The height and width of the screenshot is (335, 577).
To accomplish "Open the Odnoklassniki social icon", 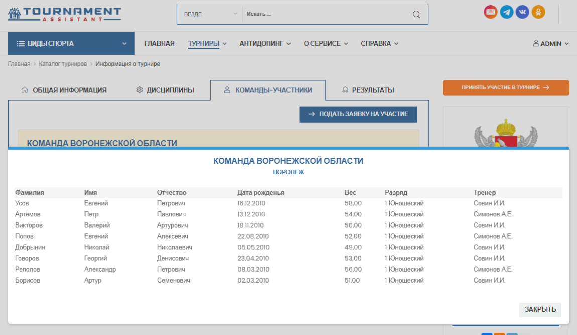I will (538, 12).
